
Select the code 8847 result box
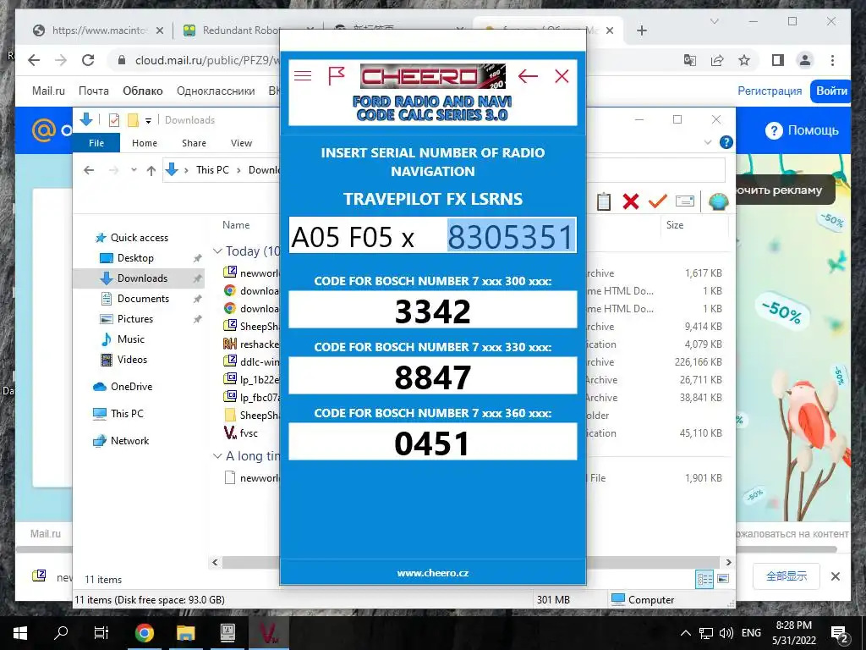[432, 376]
